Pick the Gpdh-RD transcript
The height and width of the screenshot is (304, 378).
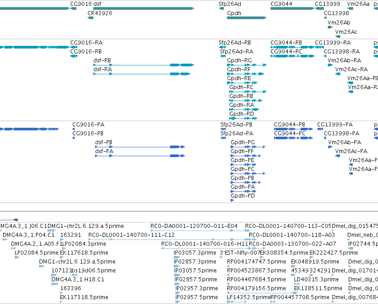(243, 118)
